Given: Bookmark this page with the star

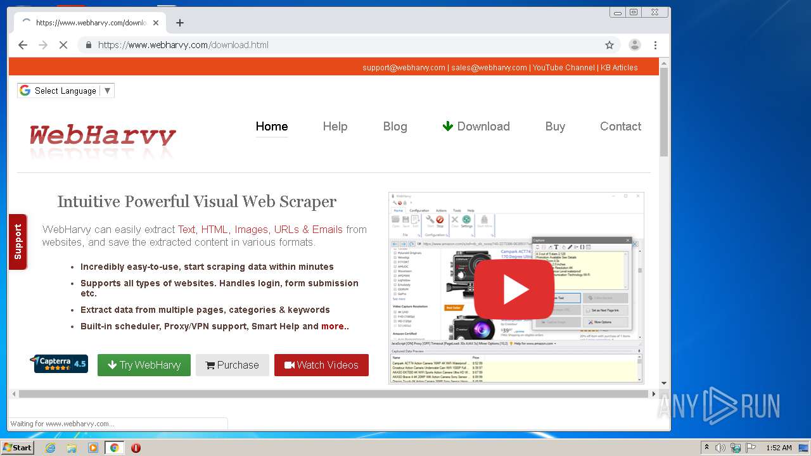Looking at the screenshot, I should (x=610, y=45).
